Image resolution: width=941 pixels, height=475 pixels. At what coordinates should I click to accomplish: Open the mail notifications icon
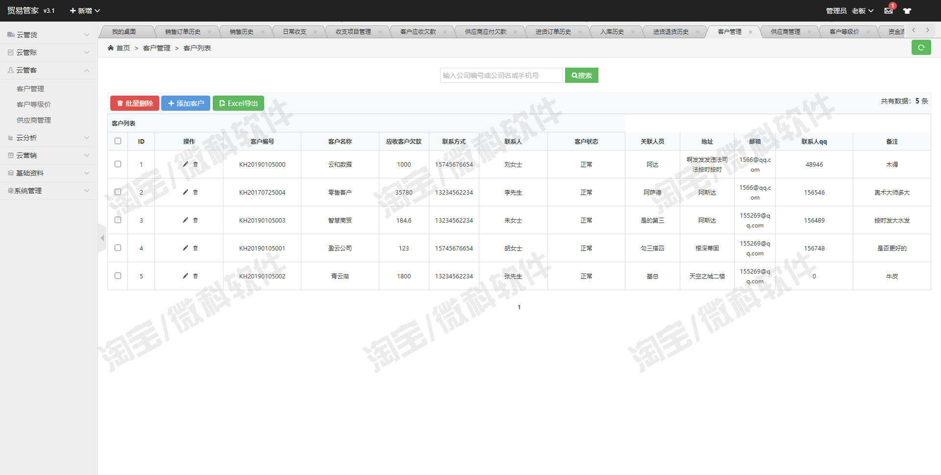[889, 10]
